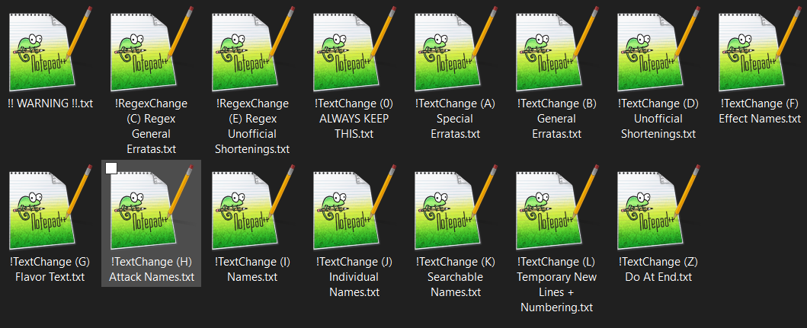This screenshot has width=807, height=328.
Task: Click the '!RegexChange (E) Regex Unofficial Shortenings.txt' label
Action: pos(252,126)
